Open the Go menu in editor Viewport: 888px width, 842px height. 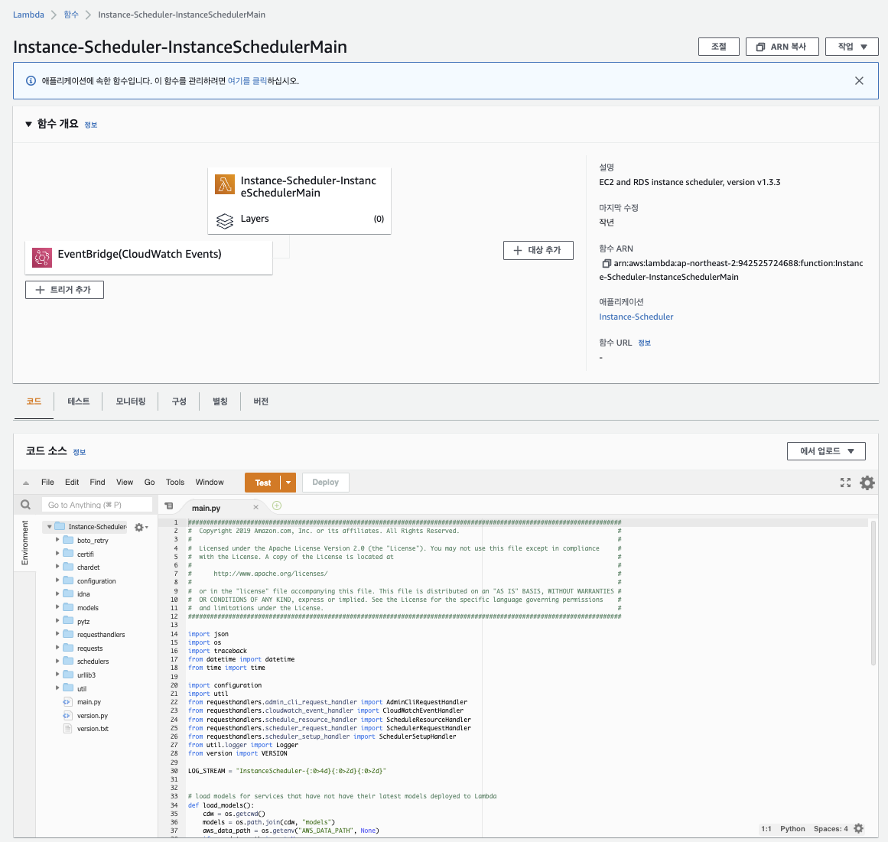click(149, 483)
